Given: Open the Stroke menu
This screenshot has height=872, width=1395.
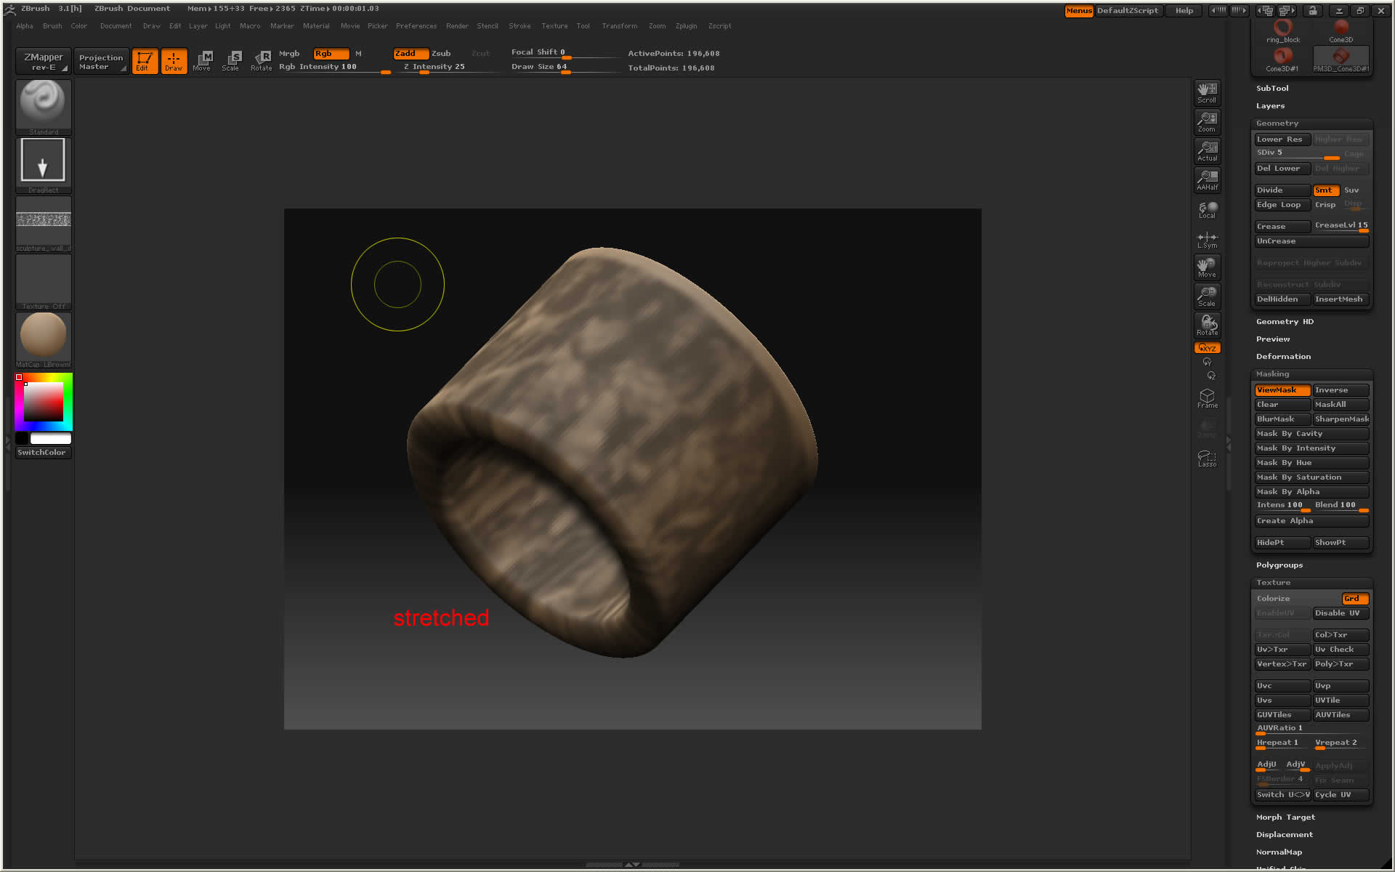Looking at the screenshot, I should pyautogui.click(x=519, y=26).
